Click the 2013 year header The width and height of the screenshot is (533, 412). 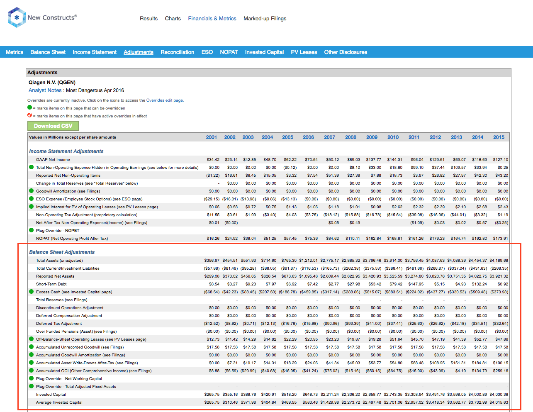coord(457,137)
